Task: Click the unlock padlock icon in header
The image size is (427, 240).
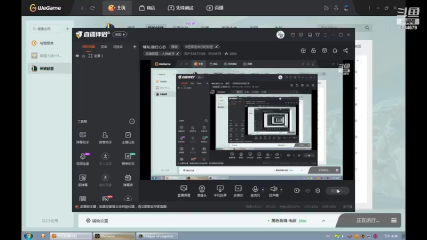Action: click(314, 50)
